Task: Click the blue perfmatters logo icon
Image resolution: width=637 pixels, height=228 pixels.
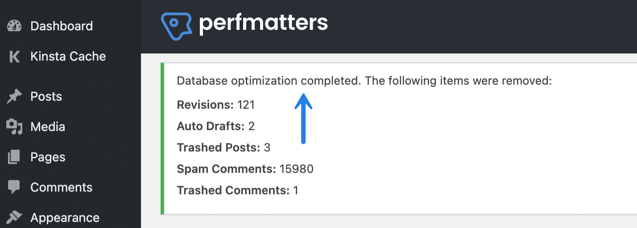Action: click(176, 26)
